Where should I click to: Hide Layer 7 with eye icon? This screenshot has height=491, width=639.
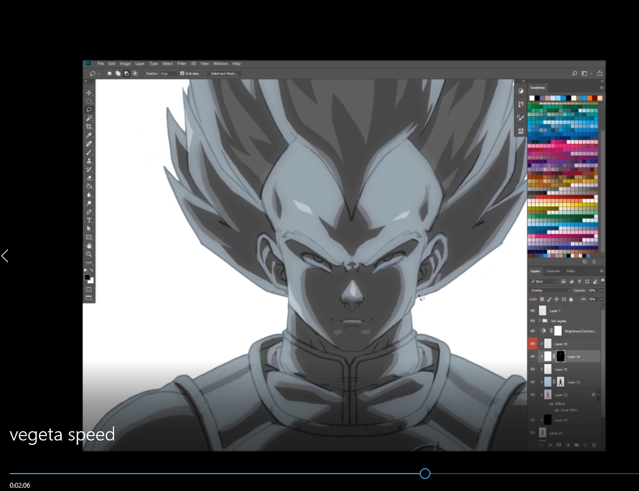(x=533, y=311)
